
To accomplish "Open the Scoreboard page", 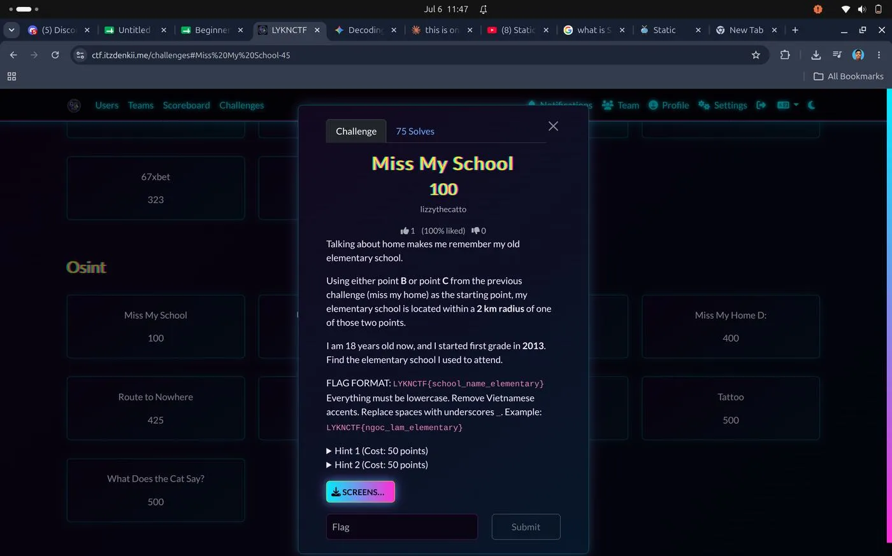I will pos(186,105).
